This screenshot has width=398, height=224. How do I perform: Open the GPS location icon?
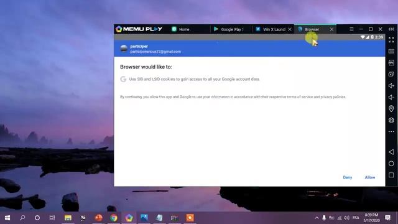391,109
